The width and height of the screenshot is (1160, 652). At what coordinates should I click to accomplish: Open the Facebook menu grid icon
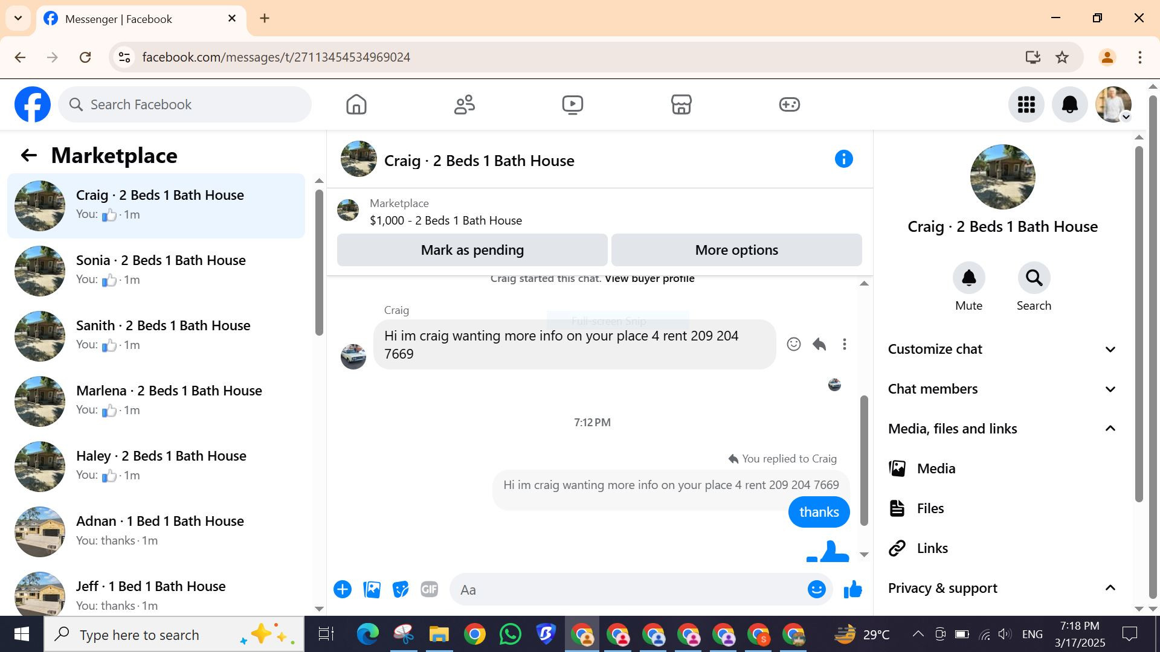click(x=1026, y=104)
